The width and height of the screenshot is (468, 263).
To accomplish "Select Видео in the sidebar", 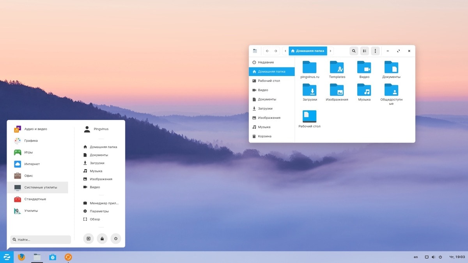I will (x=272, y=90).
